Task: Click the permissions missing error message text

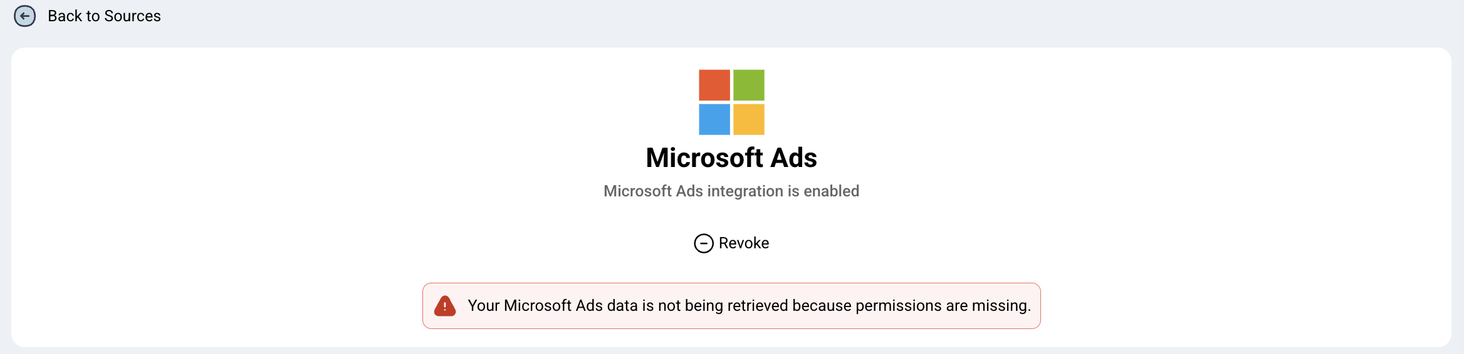Action: [x=749, y=306]
